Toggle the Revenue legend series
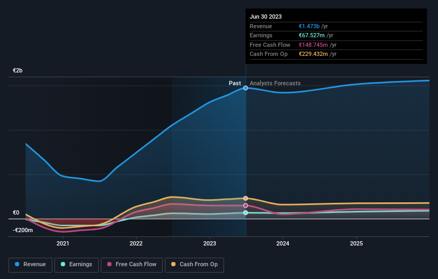The width and height of the screenshot is (438, 279). point(30,265)
